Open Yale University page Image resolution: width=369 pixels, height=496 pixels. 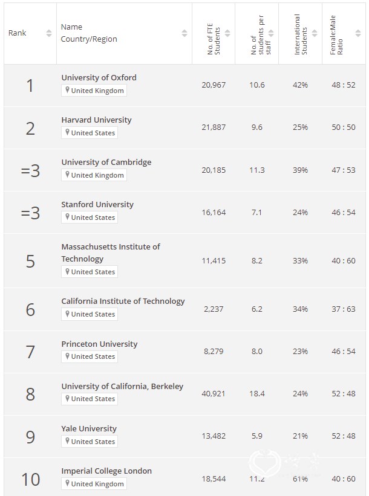(89, 428)
